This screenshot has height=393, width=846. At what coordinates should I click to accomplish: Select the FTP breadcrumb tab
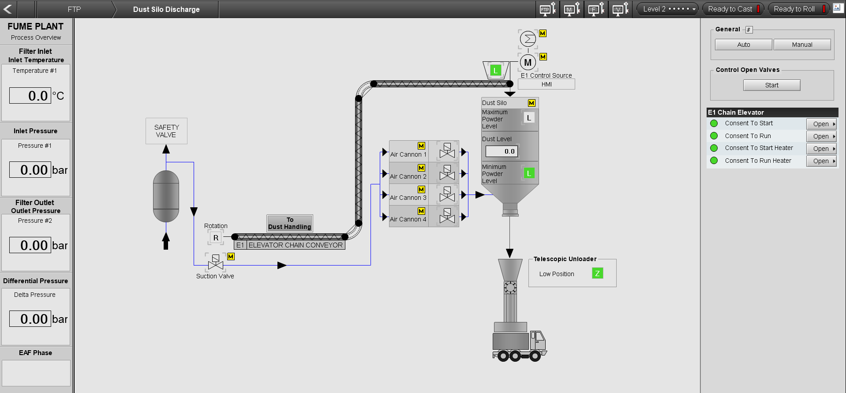(x=74, y=9)
